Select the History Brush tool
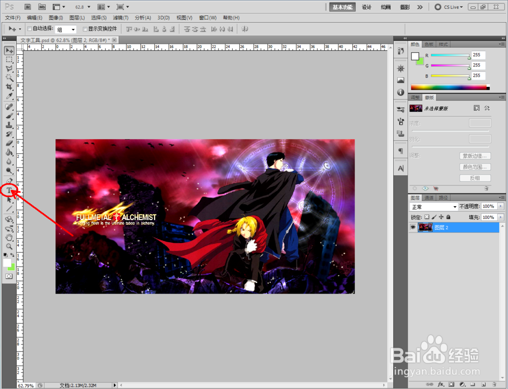This screenshot has height=389, width=508. (9, 134)
